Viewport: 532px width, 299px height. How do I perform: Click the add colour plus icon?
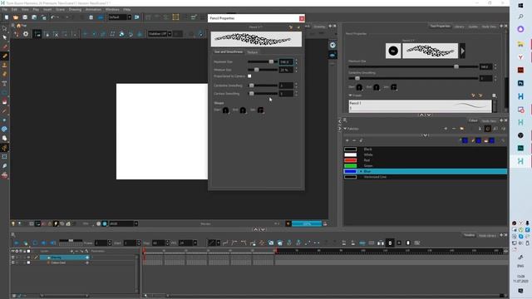coord(347,140)
